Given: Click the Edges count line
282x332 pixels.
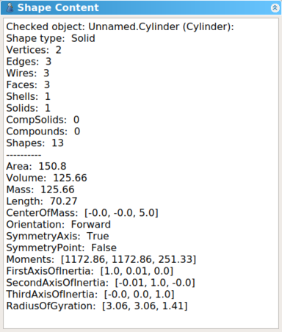Looking at the screenshot, I should point(29,62).
